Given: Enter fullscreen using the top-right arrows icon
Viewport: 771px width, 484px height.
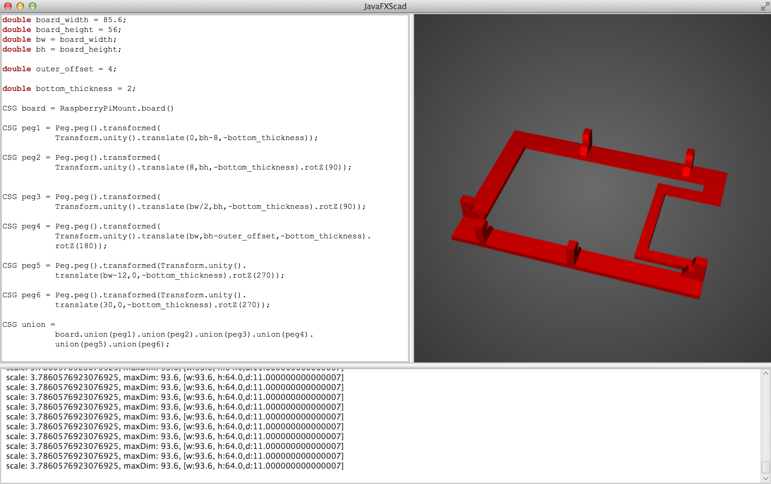Looking at the screenshot, I should coord(765,6).
